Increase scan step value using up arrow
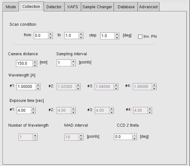Viewport: 190px width, 166px height. [117, 34]
